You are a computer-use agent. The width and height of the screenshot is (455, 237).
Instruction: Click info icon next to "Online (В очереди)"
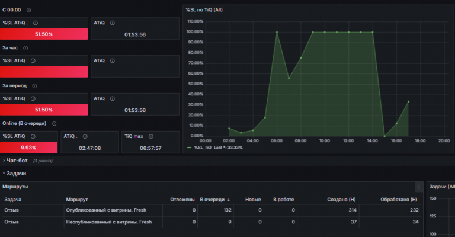tap(54, 124)
